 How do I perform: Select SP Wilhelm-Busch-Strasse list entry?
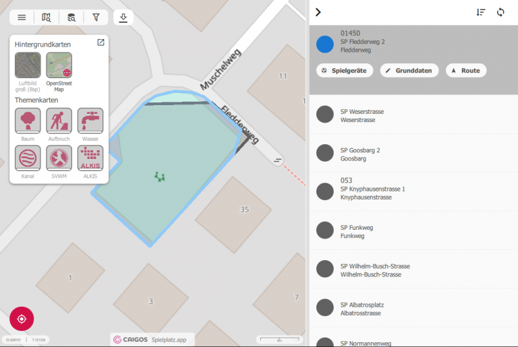pyautogui.click(x=413, y=269)
